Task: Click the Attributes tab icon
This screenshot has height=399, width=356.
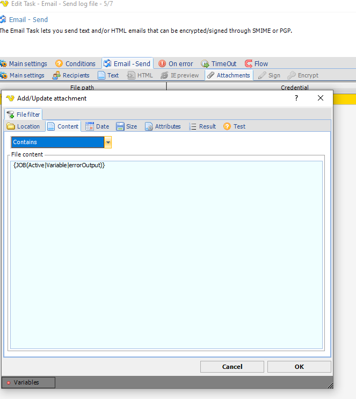Action: [149, 126]
